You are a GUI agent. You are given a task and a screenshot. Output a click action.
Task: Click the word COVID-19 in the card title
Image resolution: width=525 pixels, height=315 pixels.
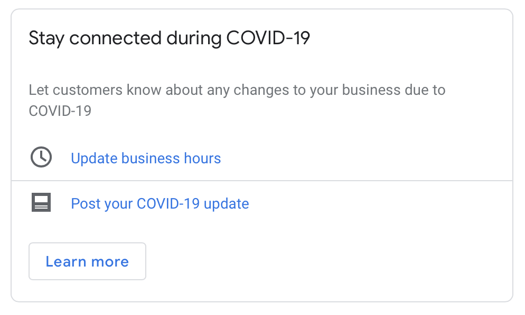point(268,38)
